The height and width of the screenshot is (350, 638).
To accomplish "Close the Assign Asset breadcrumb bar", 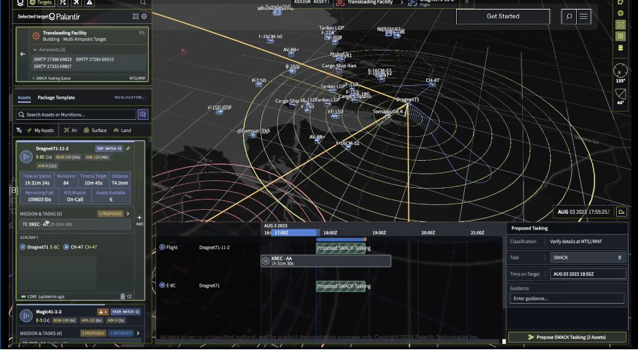I will (x=467, y=2).
